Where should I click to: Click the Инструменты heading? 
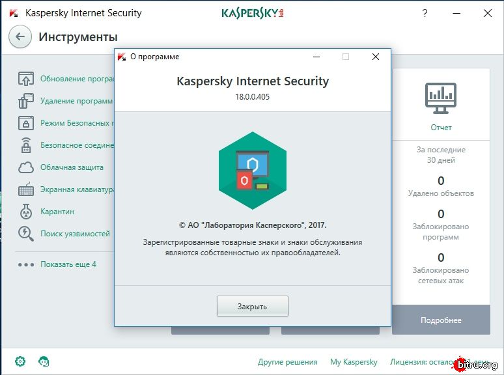78,37
